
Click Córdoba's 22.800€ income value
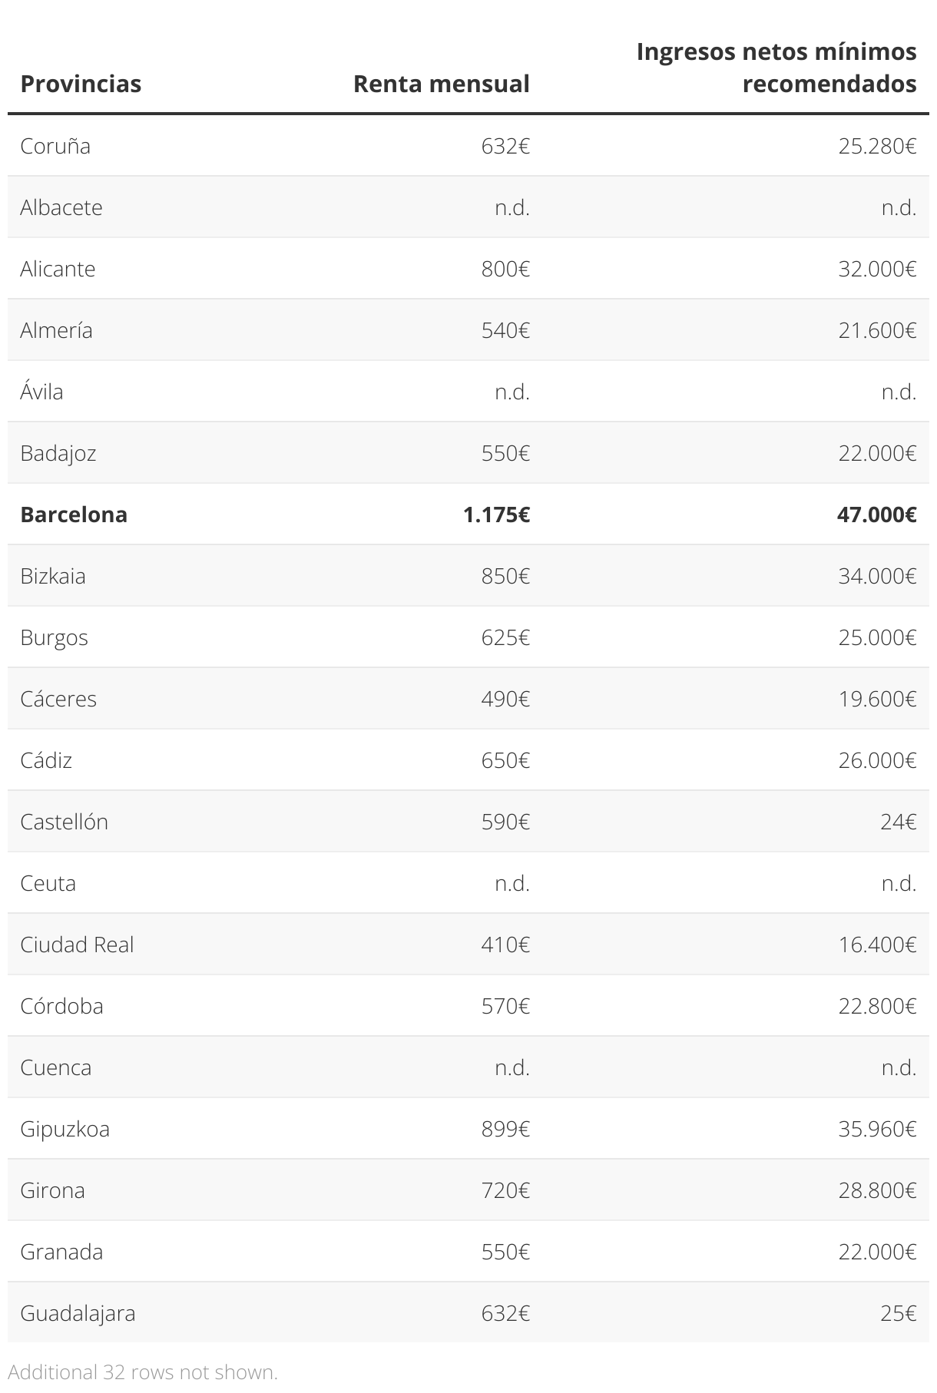point(877,1006)
